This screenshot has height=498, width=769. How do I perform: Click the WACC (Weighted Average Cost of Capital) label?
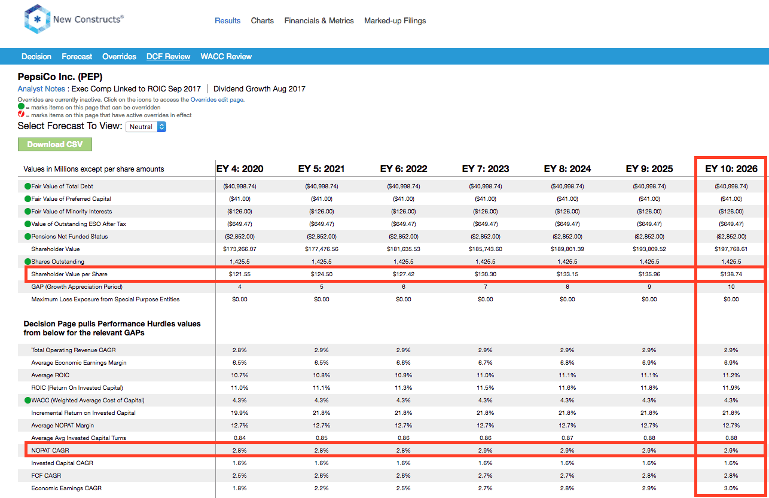88,401
